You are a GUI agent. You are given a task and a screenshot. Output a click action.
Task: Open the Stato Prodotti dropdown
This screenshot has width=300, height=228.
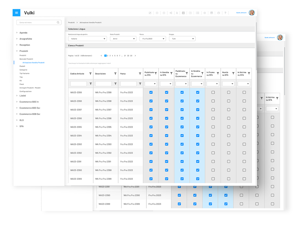coord(123,39)
